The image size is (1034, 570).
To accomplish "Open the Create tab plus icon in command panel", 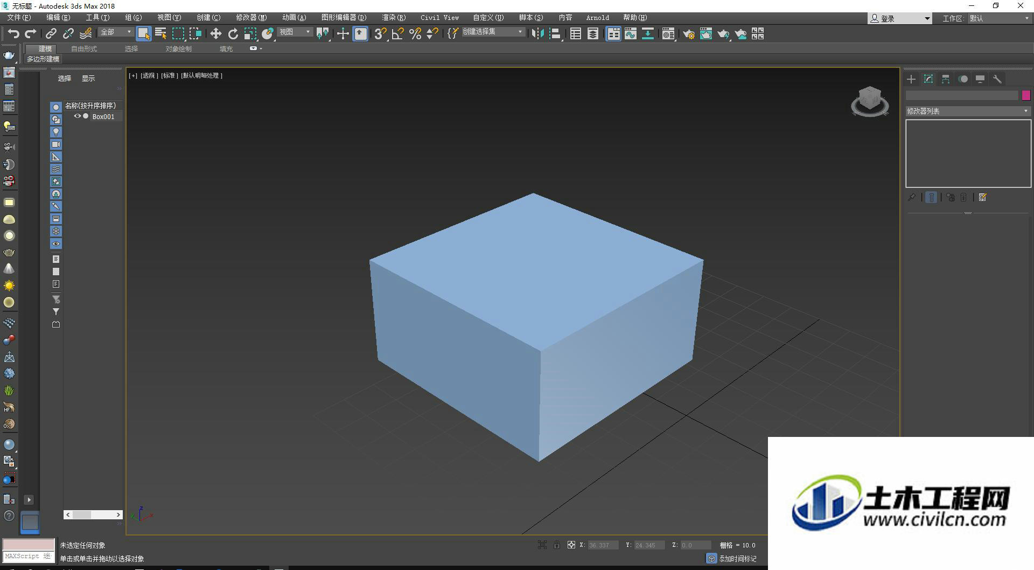I will click(911, 79).
